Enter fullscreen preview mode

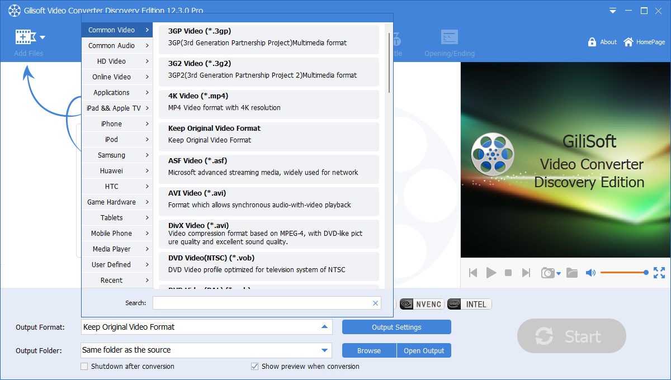[659, 273]
